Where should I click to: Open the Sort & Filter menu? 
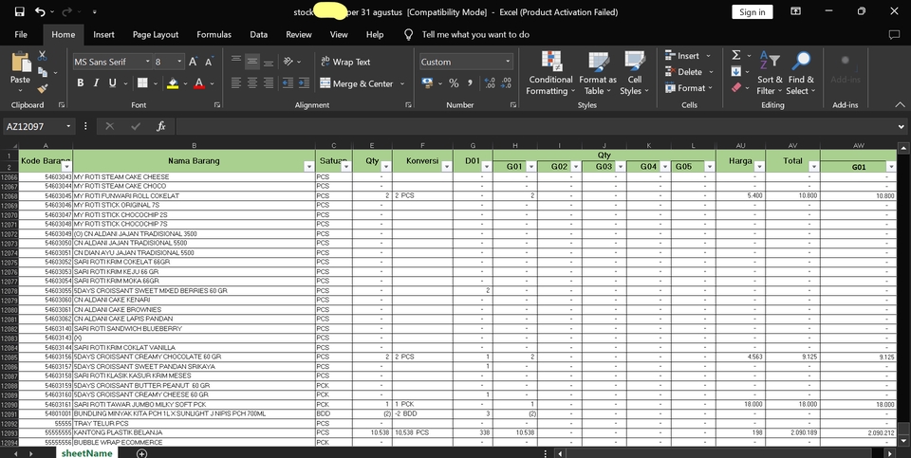click(770, 73)
